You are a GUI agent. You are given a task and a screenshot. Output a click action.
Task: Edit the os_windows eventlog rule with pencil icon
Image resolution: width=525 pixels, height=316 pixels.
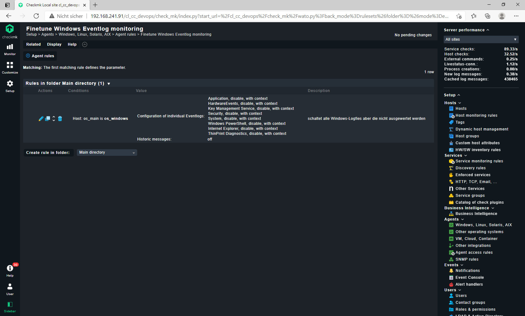click(41, 119)
